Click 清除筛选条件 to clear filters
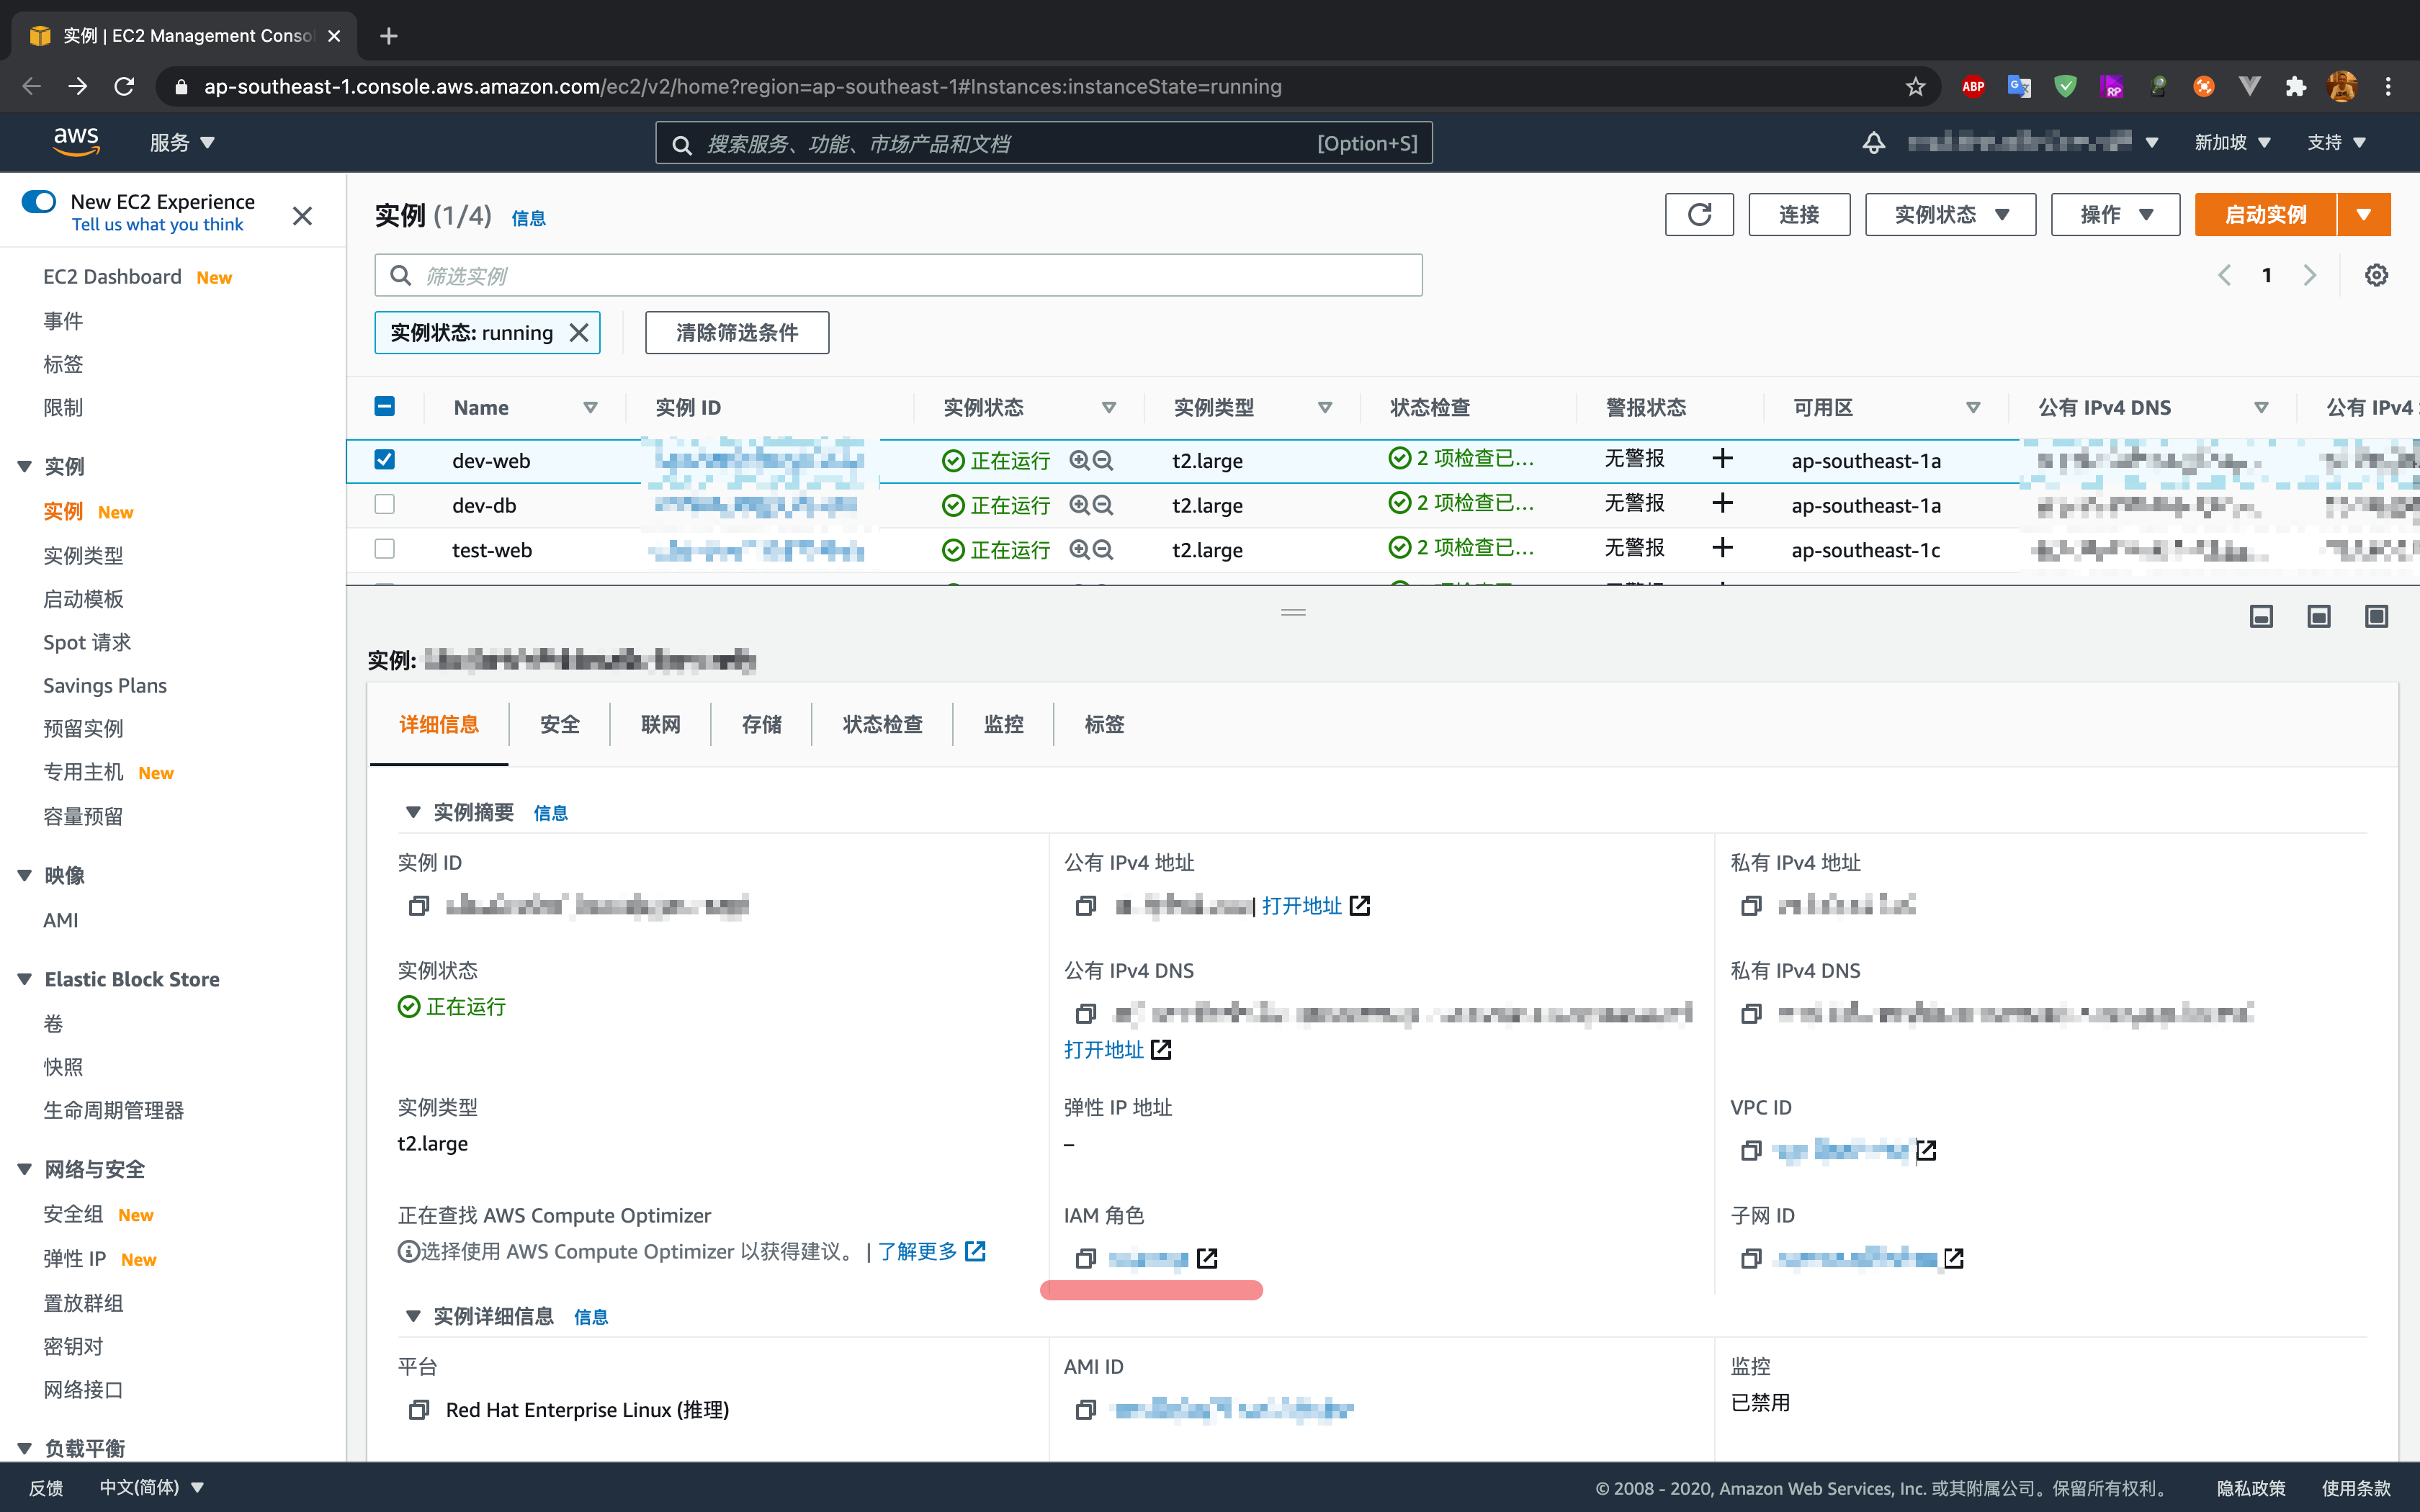Viewport: 2420px width, 1512px height. [x=736, y=332]
